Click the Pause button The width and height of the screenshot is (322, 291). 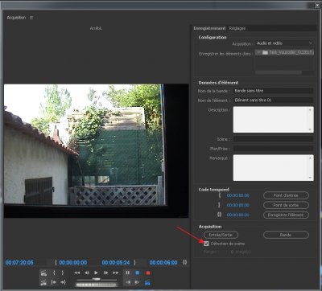click(128, 273)
